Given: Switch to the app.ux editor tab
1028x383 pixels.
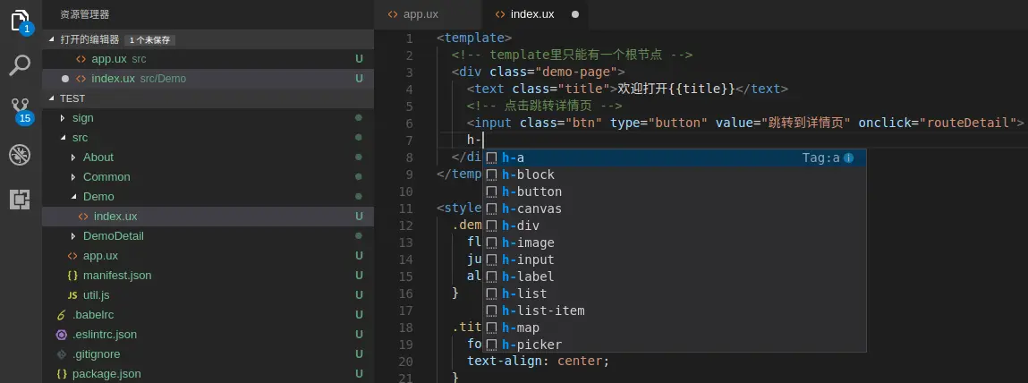Looking at the screenshot, I should tap(428, 14).
